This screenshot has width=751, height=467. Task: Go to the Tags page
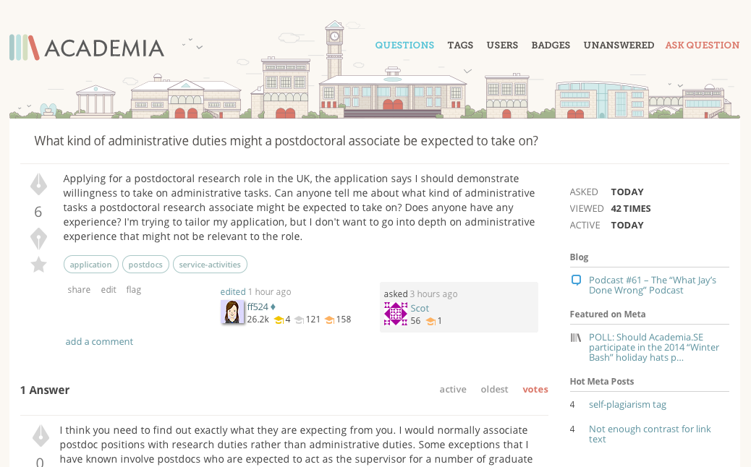click(460, 45)
